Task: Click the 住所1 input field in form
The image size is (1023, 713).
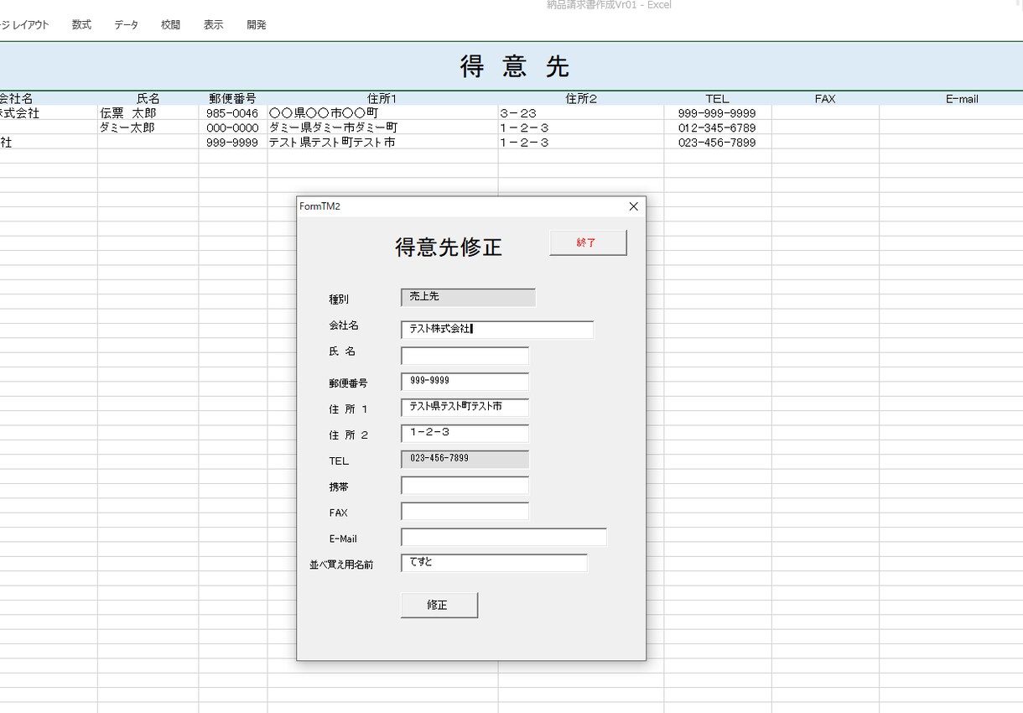Action: pos(465,408)
